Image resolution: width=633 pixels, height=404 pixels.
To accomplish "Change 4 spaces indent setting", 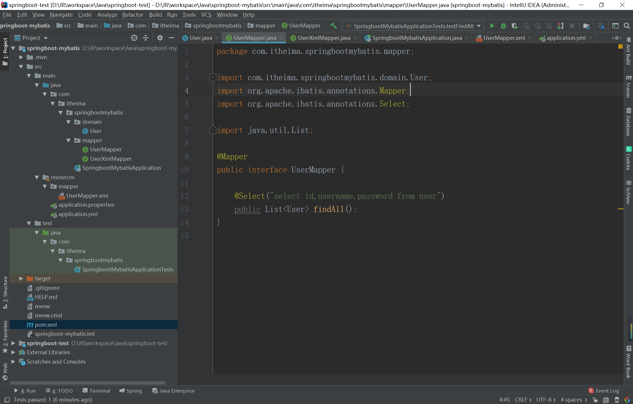I will pyautogui.click(x=574, y=400).
